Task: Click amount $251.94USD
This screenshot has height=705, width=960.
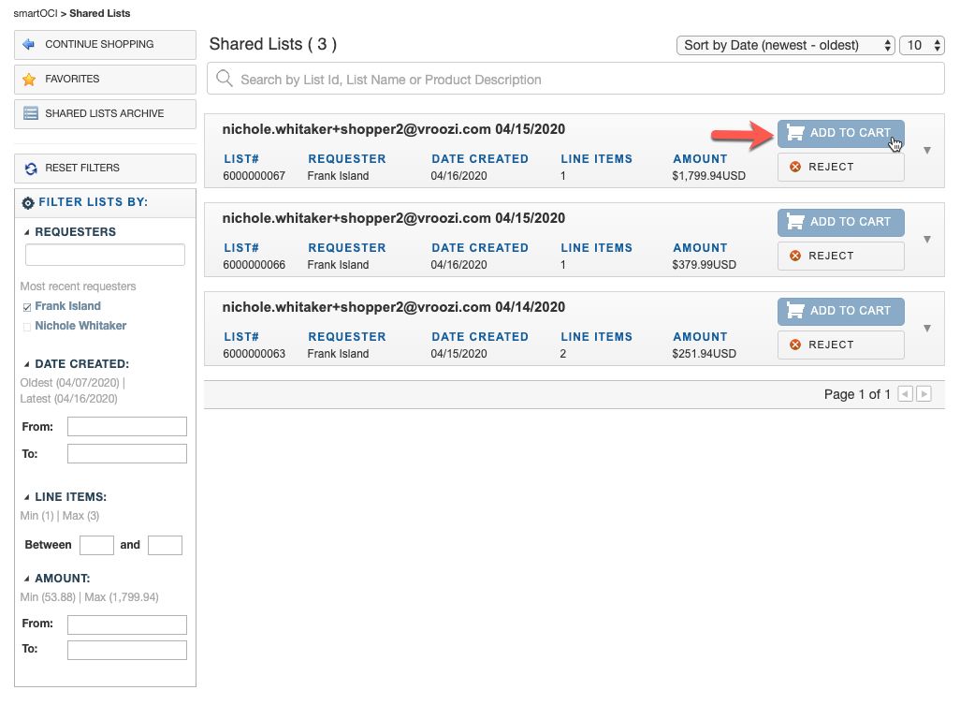Action: click(704, 353)
